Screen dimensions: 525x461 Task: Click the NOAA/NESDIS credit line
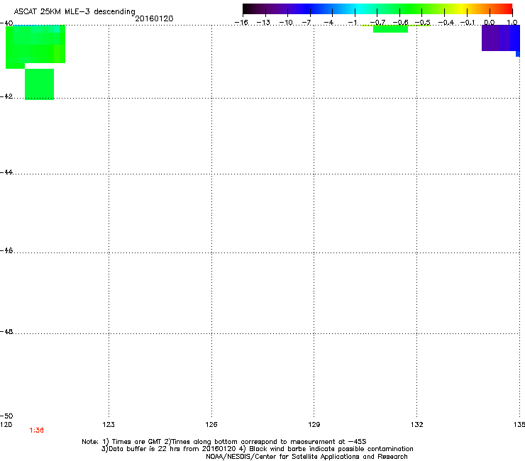[x=306, y=457]
